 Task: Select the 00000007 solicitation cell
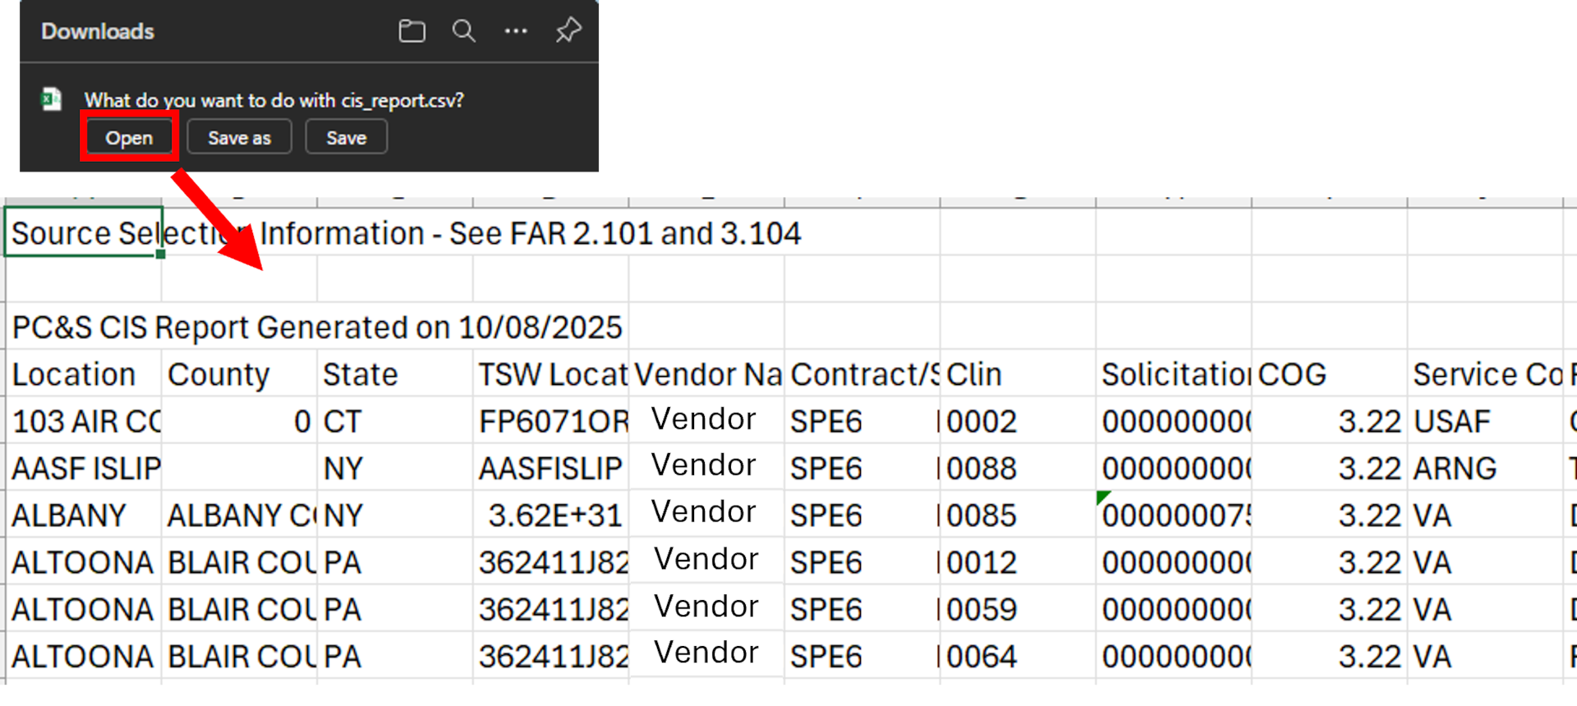click(1174, 515)
